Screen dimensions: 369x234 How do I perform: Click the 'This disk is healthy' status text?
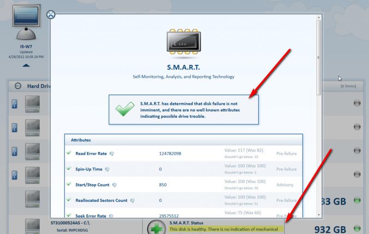coord(224,229)
